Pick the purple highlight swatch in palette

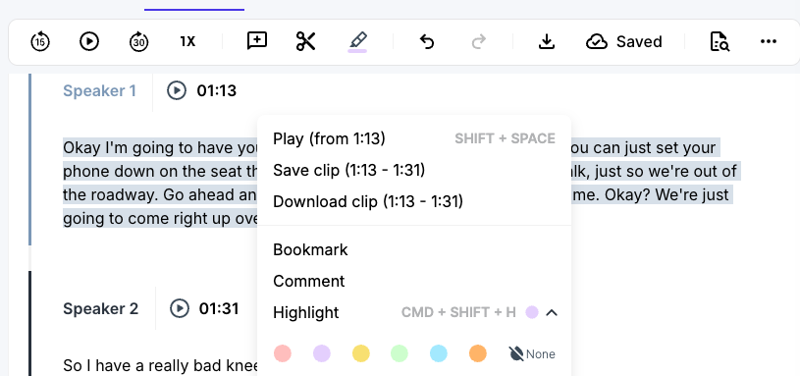click(x=321, y=353)
